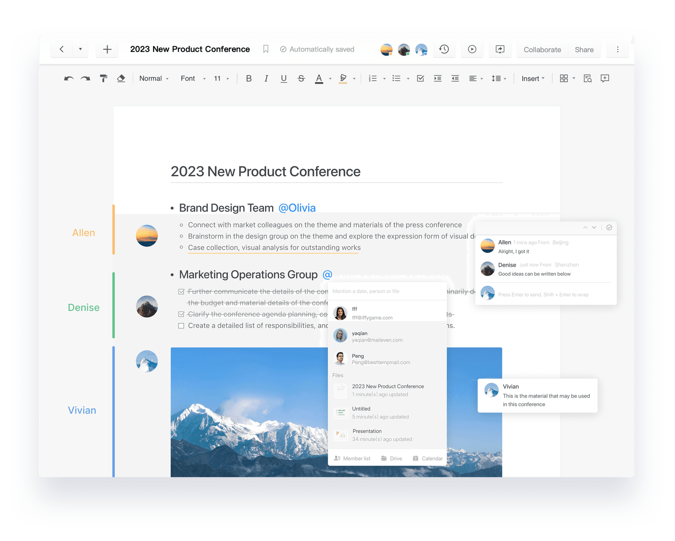Uncheck the 'Clarify the conference agenda' task

181,314
